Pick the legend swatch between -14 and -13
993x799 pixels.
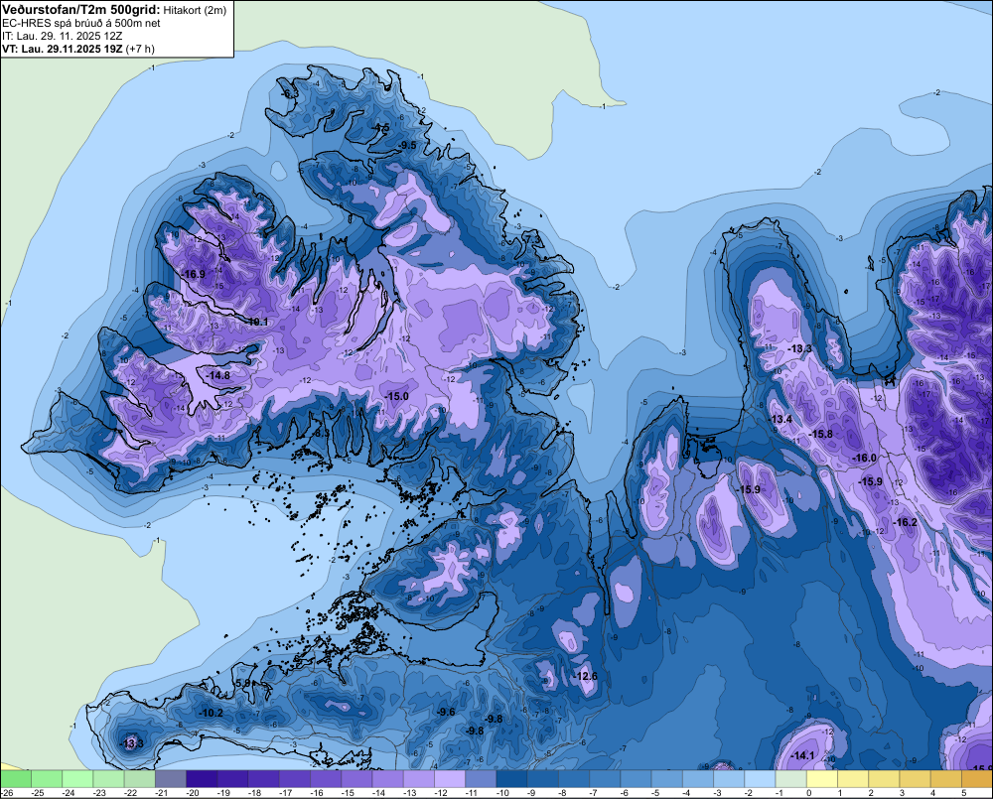[388, 778]
